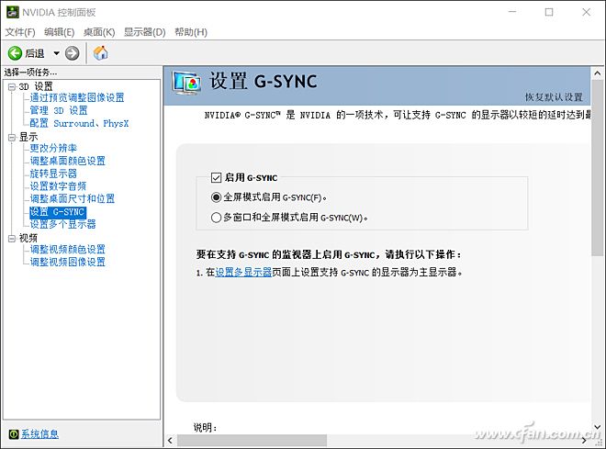
Task: Open the 系统信息 link
Action: coord(39,434)
